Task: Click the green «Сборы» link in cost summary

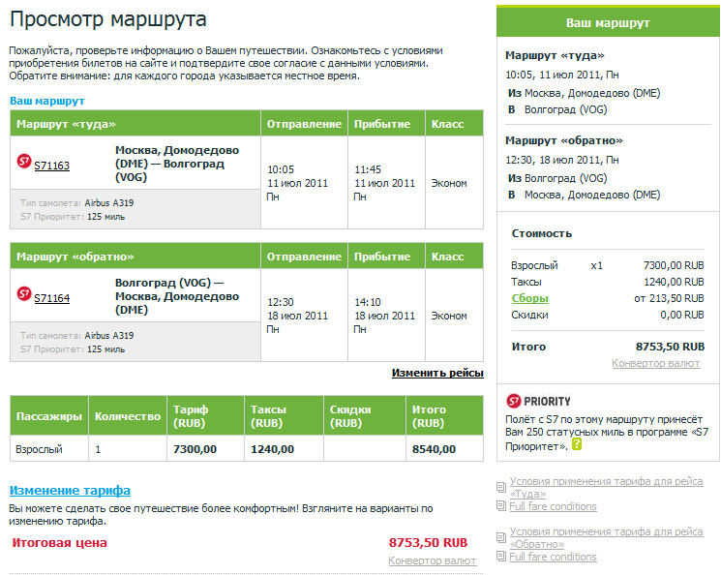Action: click(529, 298)
